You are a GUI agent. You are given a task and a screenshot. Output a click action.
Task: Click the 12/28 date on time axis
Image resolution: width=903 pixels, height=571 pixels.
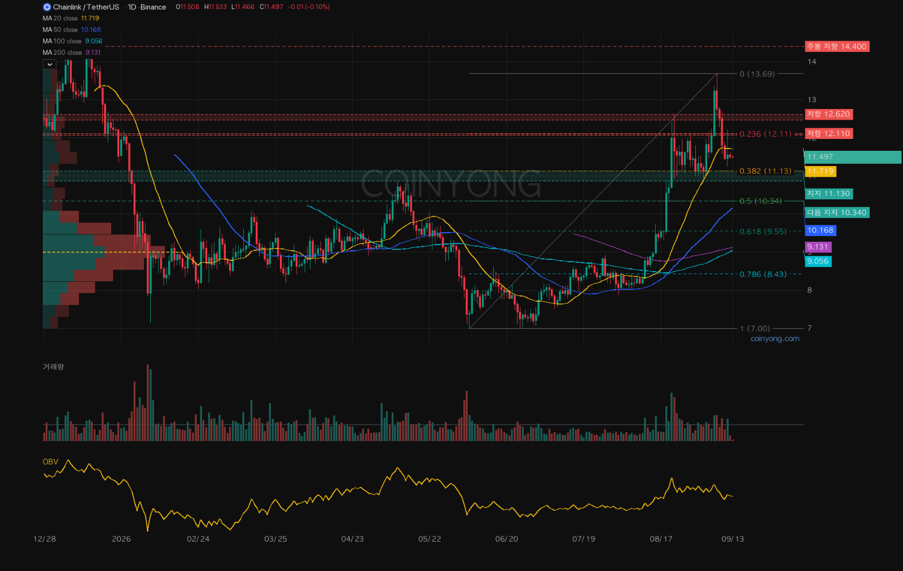45,539
